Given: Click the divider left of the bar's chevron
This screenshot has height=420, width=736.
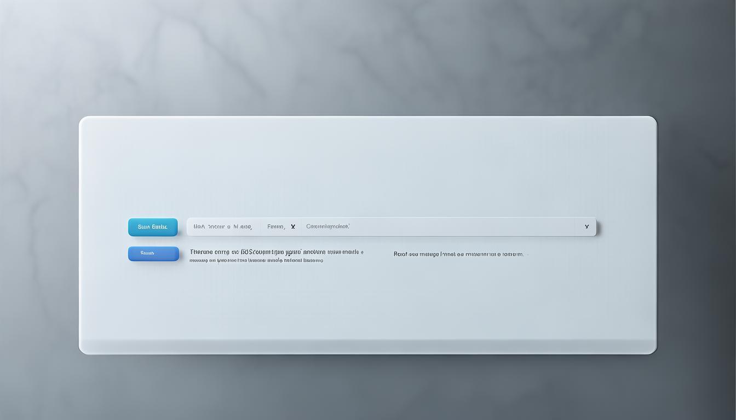Looking at the screenshot, I should (x=575, y=226).
